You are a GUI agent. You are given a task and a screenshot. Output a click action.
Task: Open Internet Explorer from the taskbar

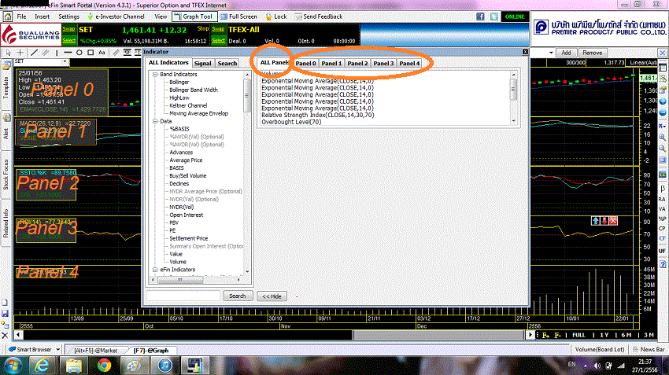[x=42, y=366]
